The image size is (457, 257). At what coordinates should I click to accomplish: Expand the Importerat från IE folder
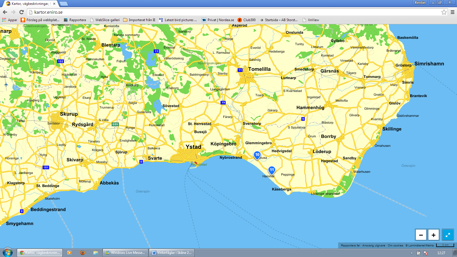[x=139, y=20]
